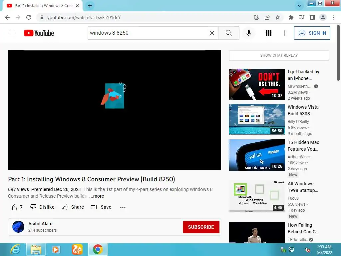
Task: Open File Explorer from the taskbar
Action: [36, 249]
